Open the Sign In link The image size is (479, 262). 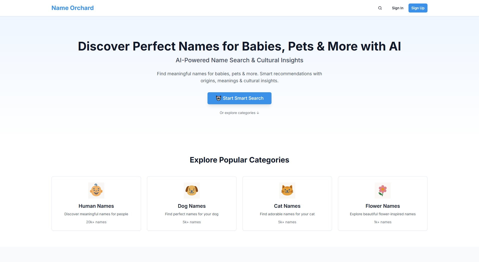397,8
